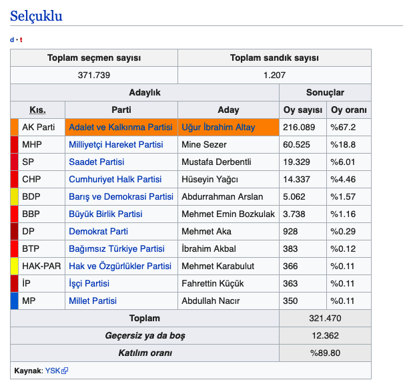
Task: Click the orange AK Parti color swatch
Action: [15, 127]
